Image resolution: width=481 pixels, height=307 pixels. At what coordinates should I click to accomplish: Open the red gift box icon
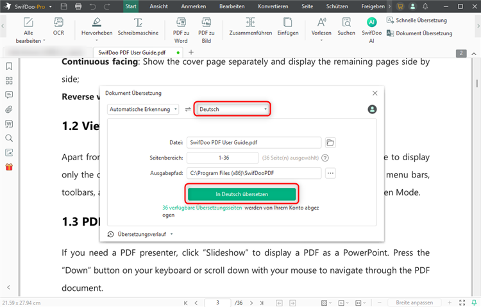(x=9, y=167)
